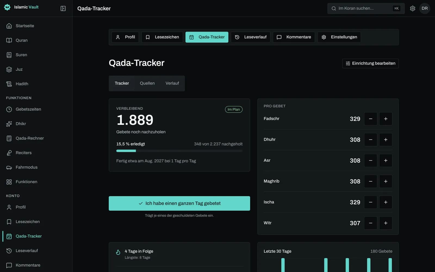Open Suren list in sidebar

click(x=36, y=55)
